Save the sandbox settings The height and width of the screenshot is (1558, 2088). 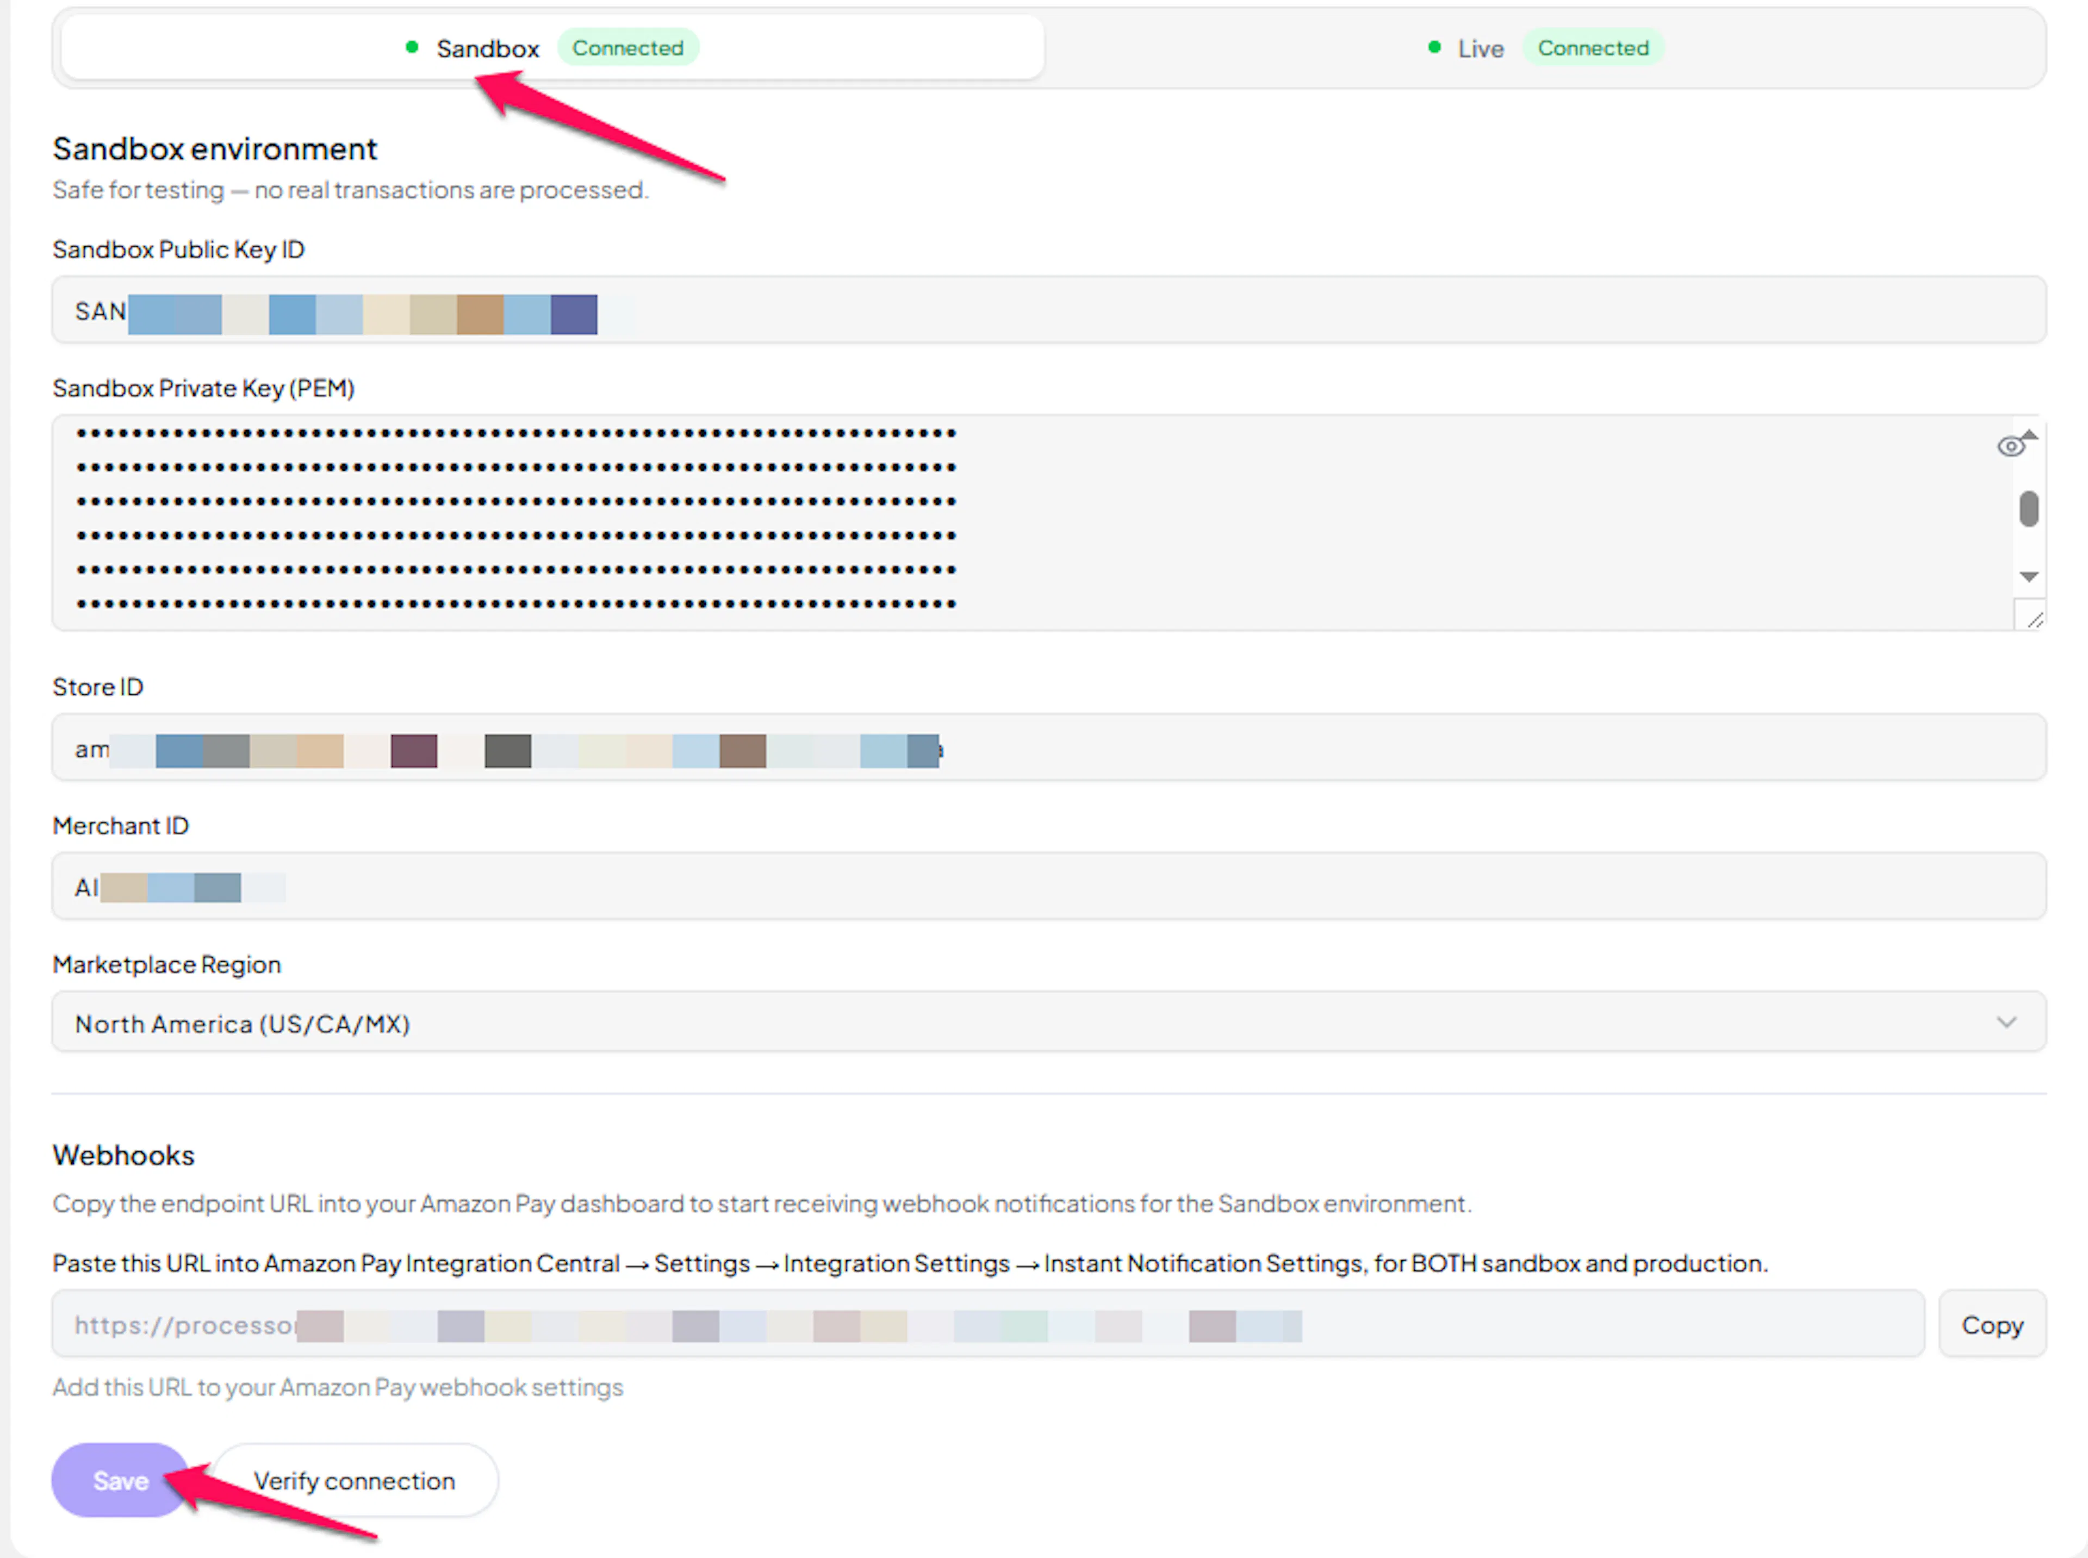pos(121,1481)
